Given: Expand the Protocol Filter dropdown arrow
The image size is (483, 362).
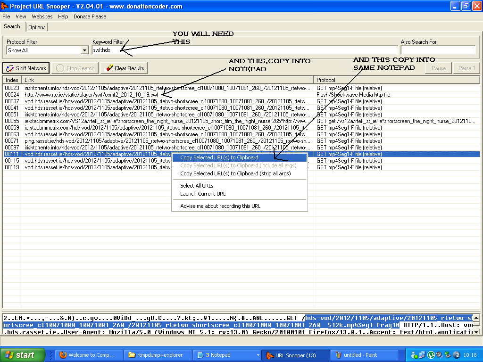Looking at the screenshot, I should [84, 50].
